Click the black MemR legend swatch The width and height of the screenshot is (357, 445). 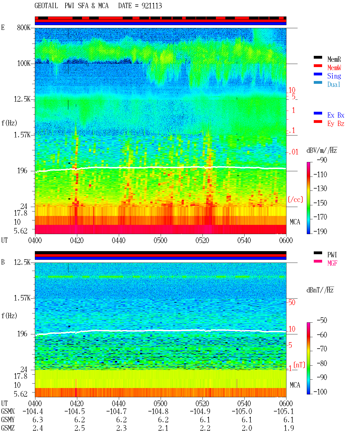pos(318,58)
